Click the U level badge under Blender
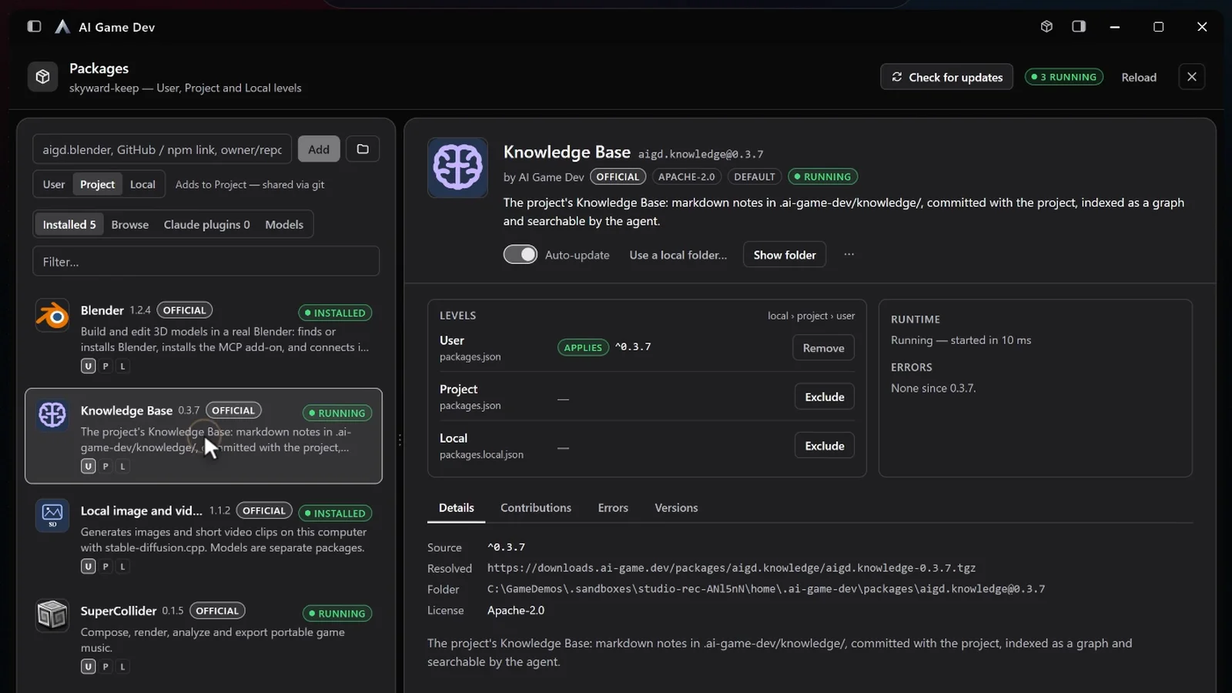The width and height of the screenshot is (1232, 693). click(x=89, y=367)
